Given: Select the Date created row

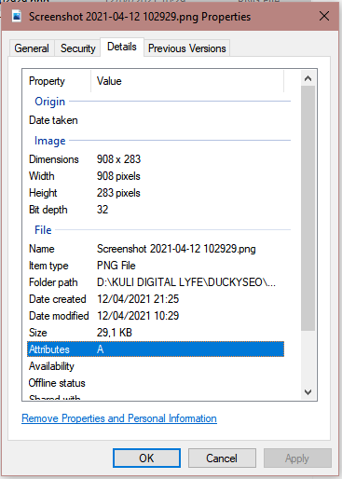Looking at the screenshot, I should tap(156, 299).
